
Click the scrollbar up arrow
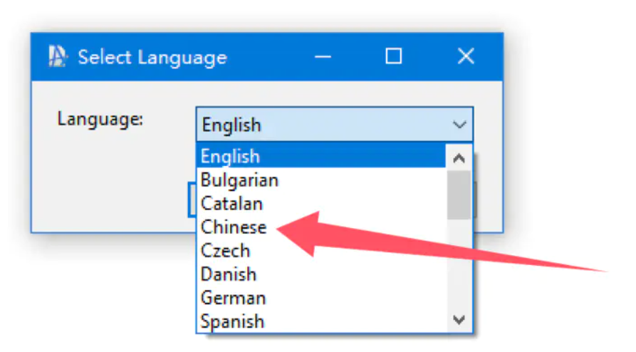pos(459,158)
